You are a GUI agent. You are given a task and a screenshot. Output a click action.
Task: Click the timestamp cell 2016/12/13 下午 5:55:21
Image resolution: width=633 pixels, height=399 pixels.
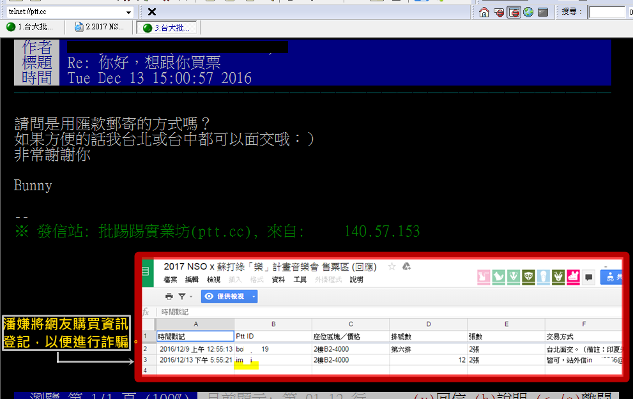(x=195, y=360)
